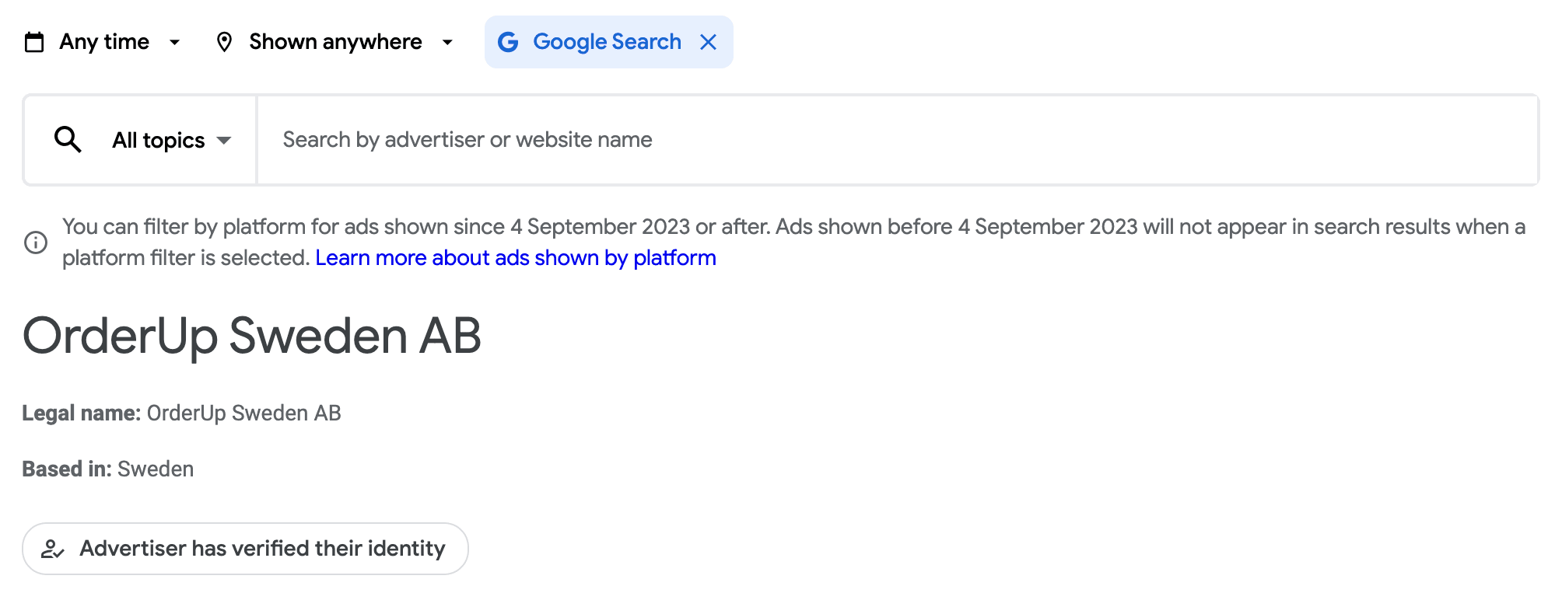This screenshot has width=1562, height=600.
Task: Click the calendar icon beside Any time
Action: (x=34, y=42)
